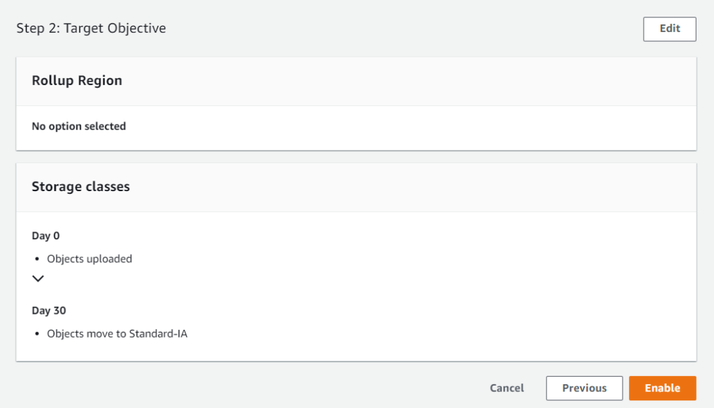Screen dimensions: 714x408
Task: Click the bullet beside 'Objects move to Standard-IA'
Action: [36, 334]
